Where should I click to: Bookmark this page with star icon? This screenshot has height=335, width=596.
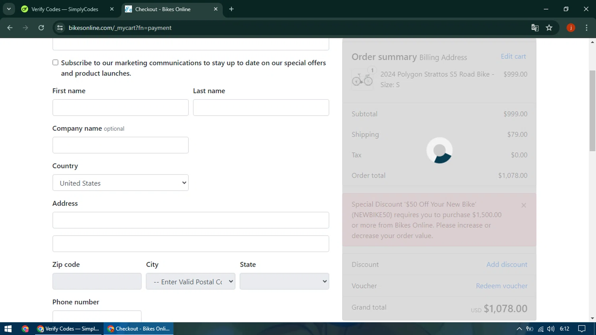point(549,28)
